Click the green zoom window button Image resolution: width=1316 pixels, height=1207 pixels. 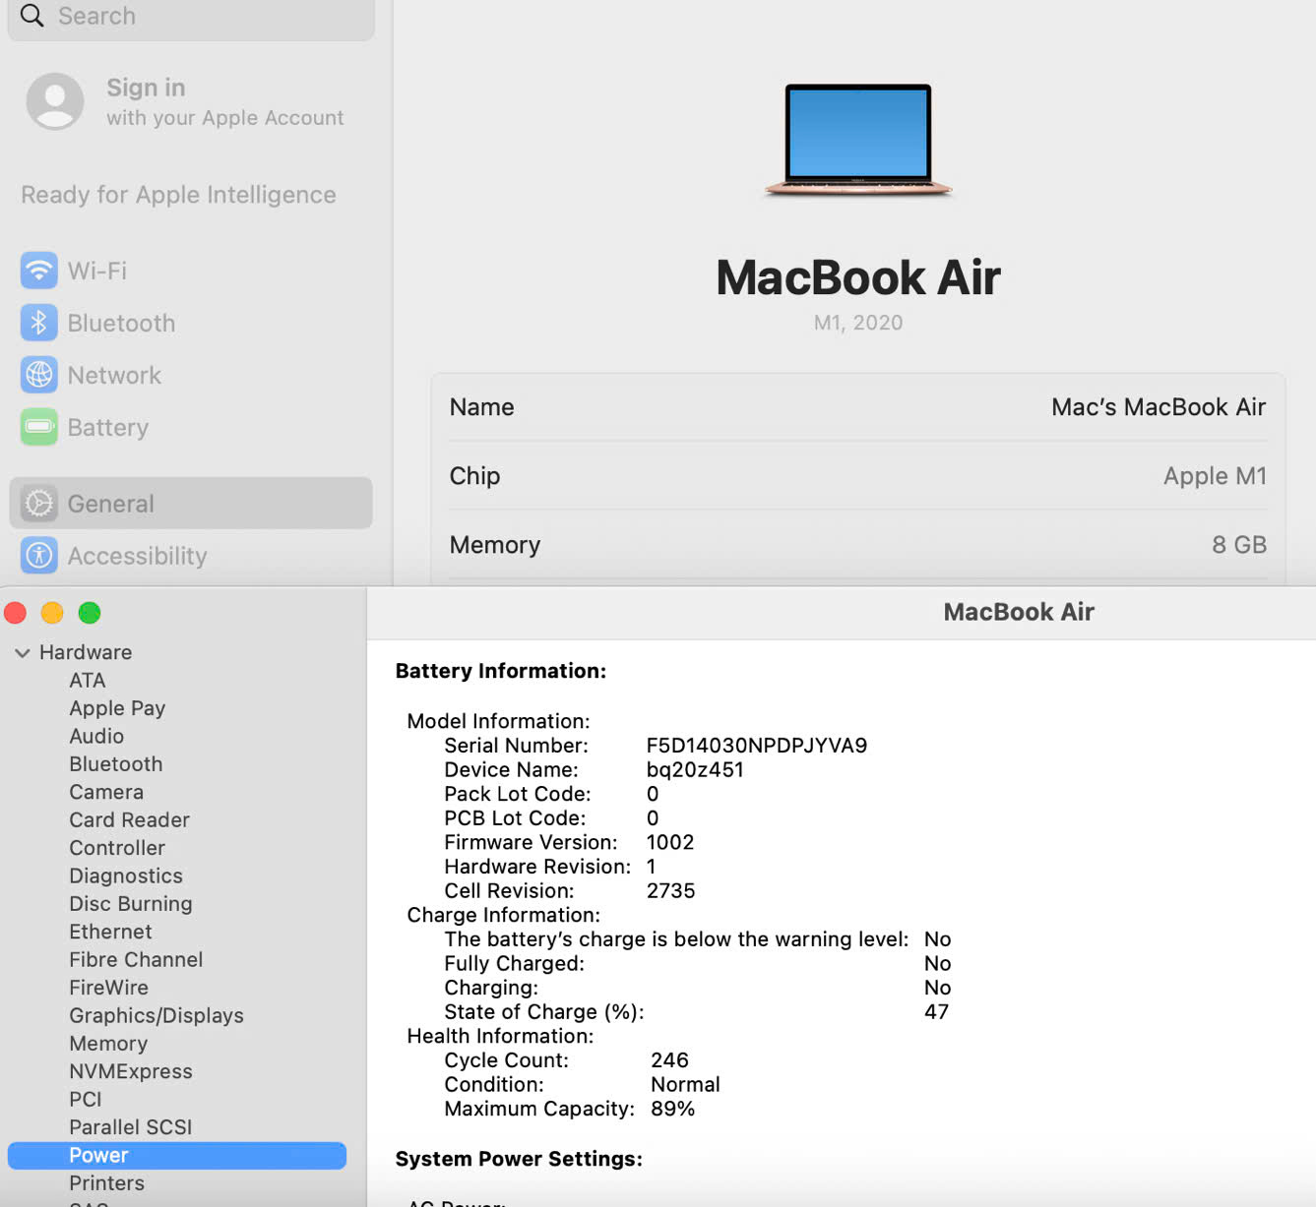[90, 613]
